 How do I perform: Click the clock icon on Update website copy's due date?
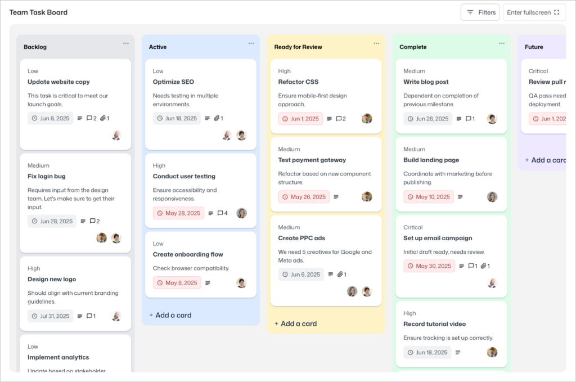tap(35, 118)
